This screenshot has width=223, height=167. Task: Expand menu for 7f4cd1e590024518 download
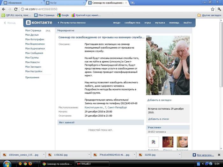click(x=134, y=155)
